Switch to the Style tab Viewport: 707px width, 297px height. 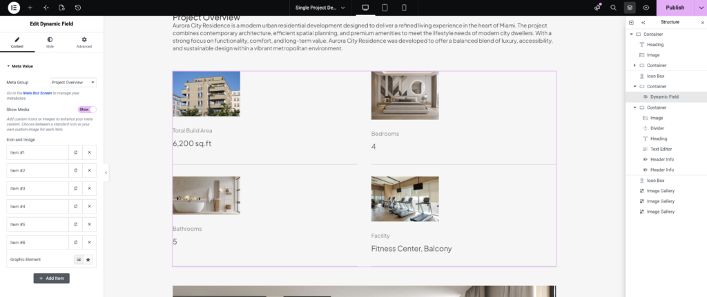50,43
